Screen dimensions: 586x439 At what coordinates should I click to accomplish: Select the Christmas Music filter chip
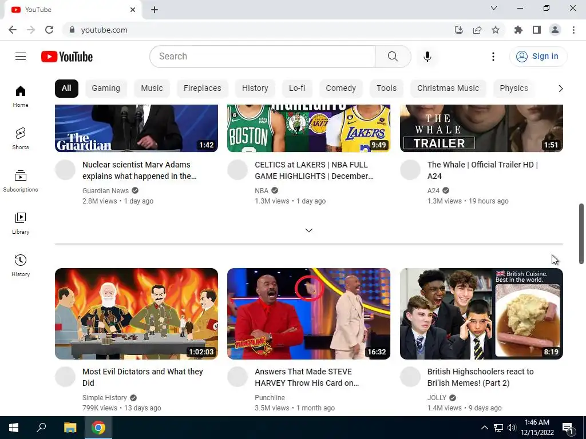tap(448, 89)
